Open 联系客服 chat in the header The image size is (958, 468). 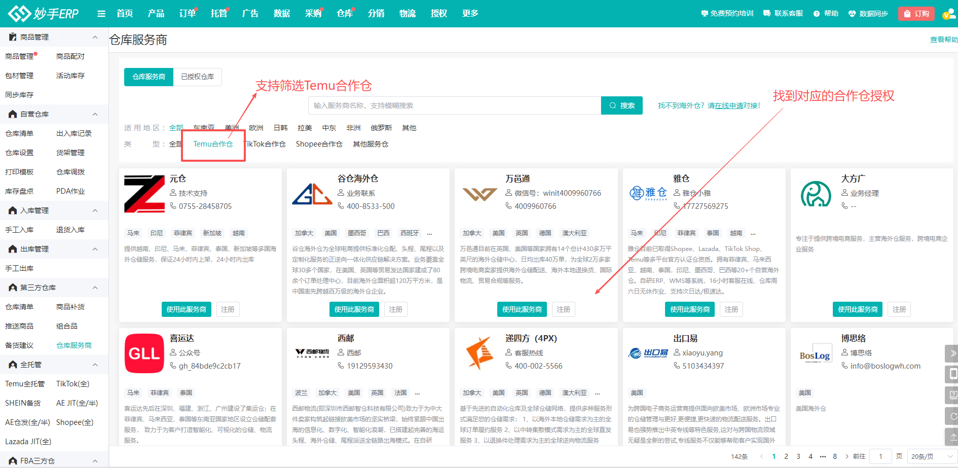[783, 14]
